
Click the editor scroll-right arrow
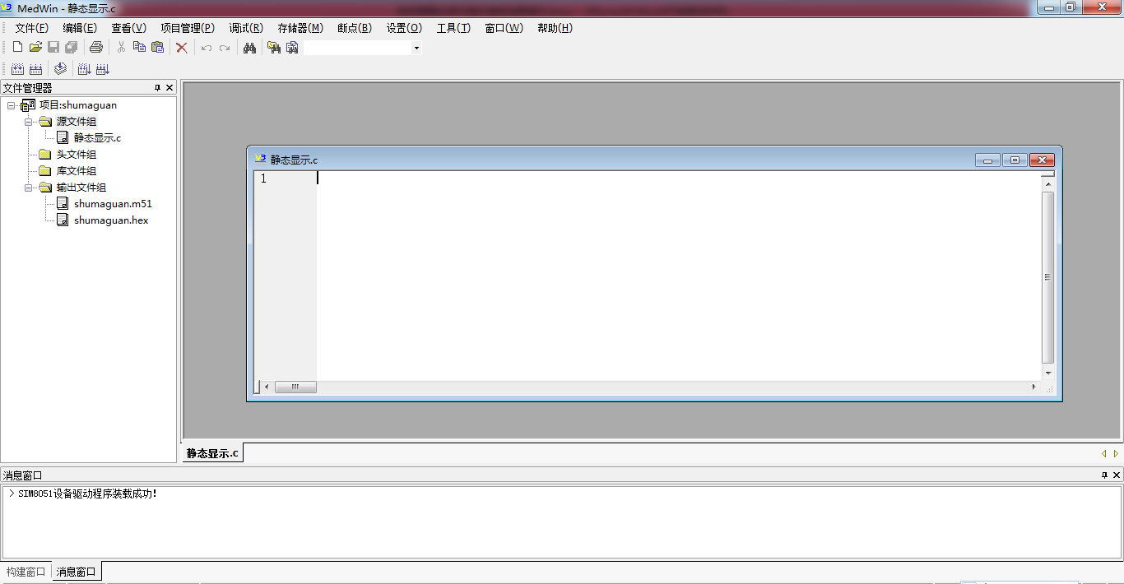click(1034, 387)
